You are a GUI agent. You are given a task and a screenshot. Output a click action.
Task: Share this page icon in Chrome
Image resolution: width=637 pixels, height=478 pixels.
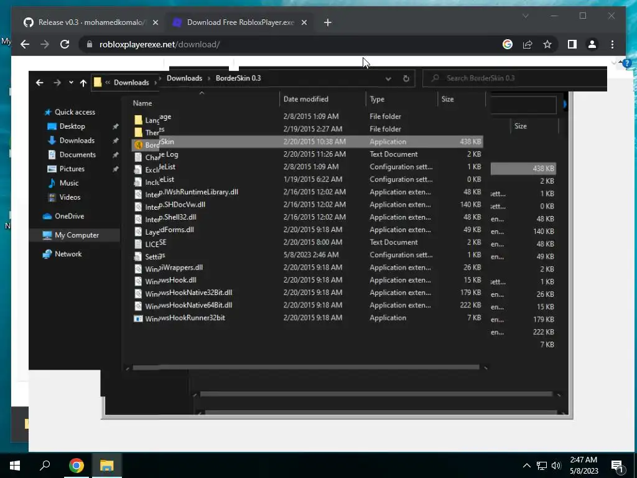pos(528,44)
